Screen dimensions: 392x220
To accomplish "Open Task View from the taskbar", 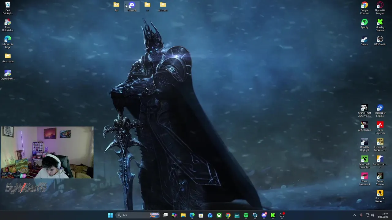I will (165, 215).
